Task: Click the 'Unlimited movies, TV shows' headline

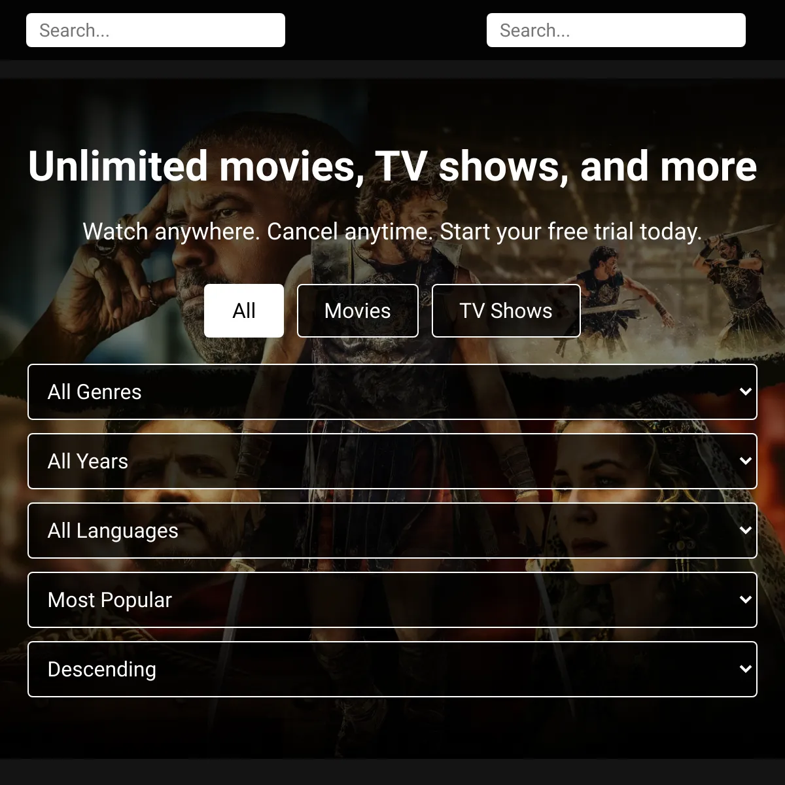Action: point(392,166)
